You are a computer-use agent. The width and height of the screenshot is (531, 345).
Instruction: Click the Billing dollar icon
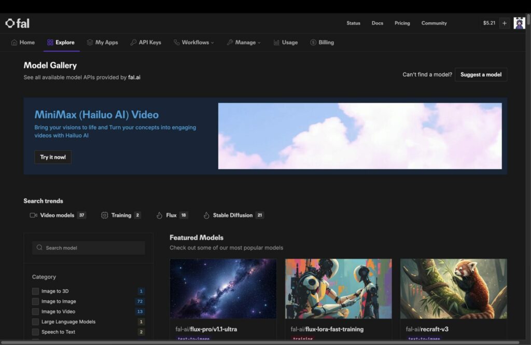point(313,43)
